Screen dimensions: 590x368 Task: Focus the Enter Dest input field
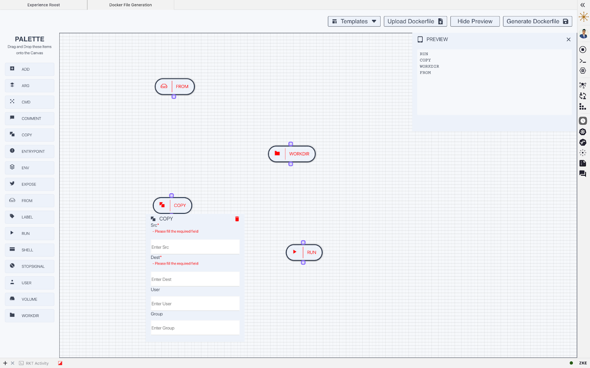[x=195, y=279]
